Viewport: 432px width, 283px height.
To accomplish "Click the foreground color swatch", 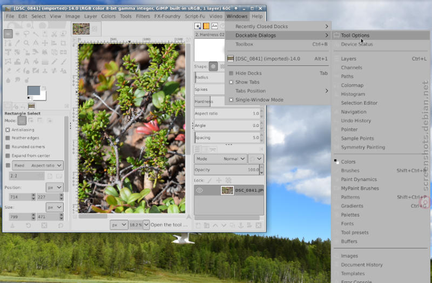I will pos(33,91).
